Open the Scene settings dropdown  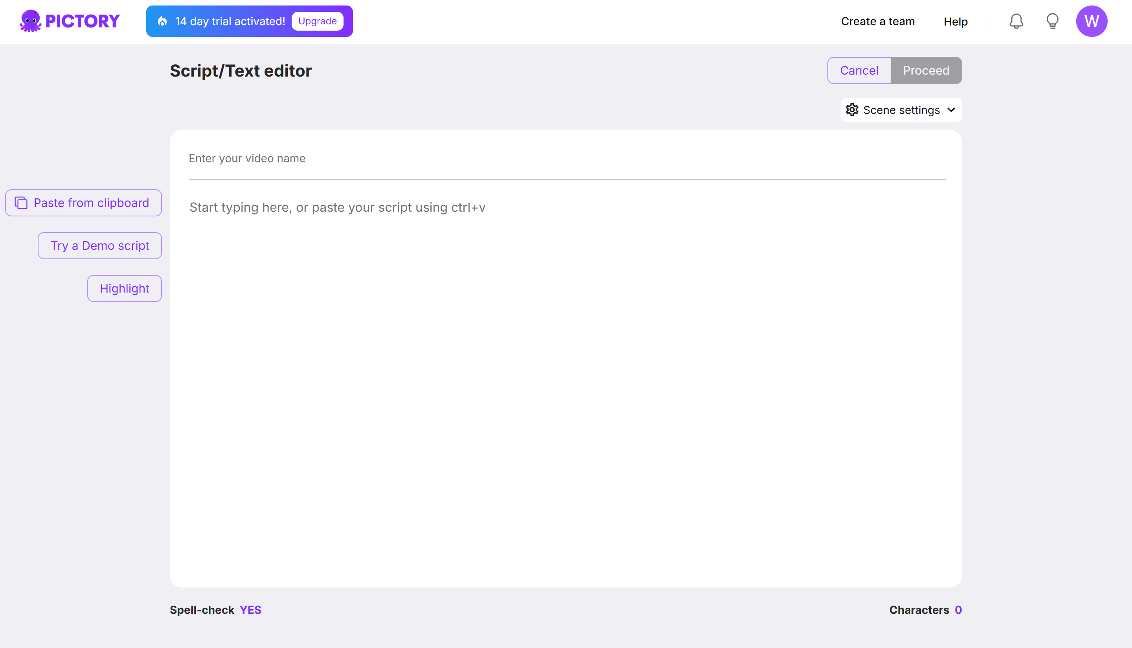pyautogui.click(x=901, y=110)
